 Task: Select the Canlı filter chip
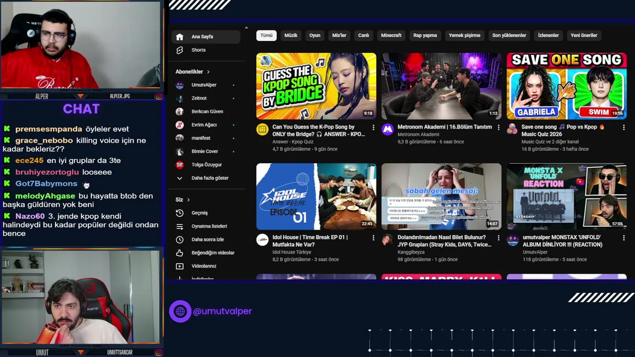click(364, 35)
